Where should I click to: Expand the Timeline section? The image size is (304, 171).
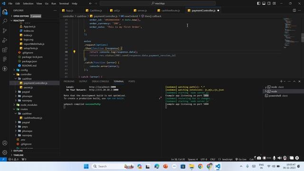(35, 155)
